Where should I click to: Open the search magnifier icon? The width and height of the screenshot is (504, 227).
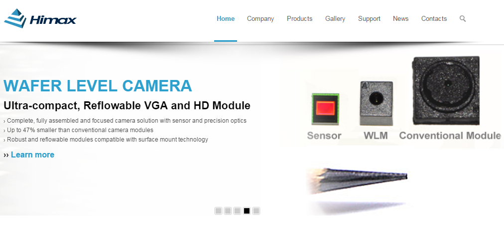pyautogui.click(x=463, y=18)
